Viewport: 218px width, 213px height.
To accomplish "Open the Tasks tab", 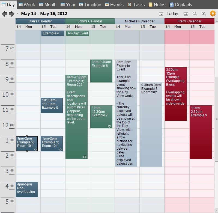I will [x=136, y=5].
